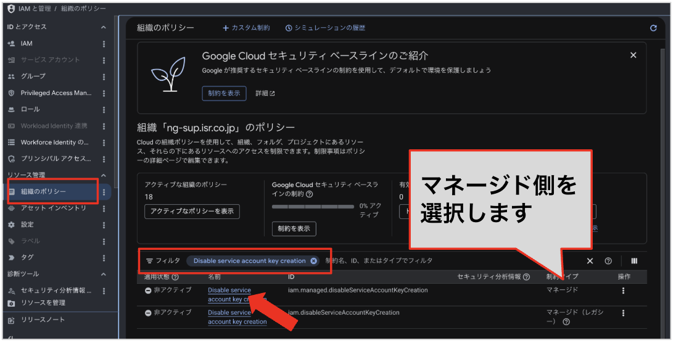Collapse the リソース管理 section
The image size is (676, 343).
(104, 175)
